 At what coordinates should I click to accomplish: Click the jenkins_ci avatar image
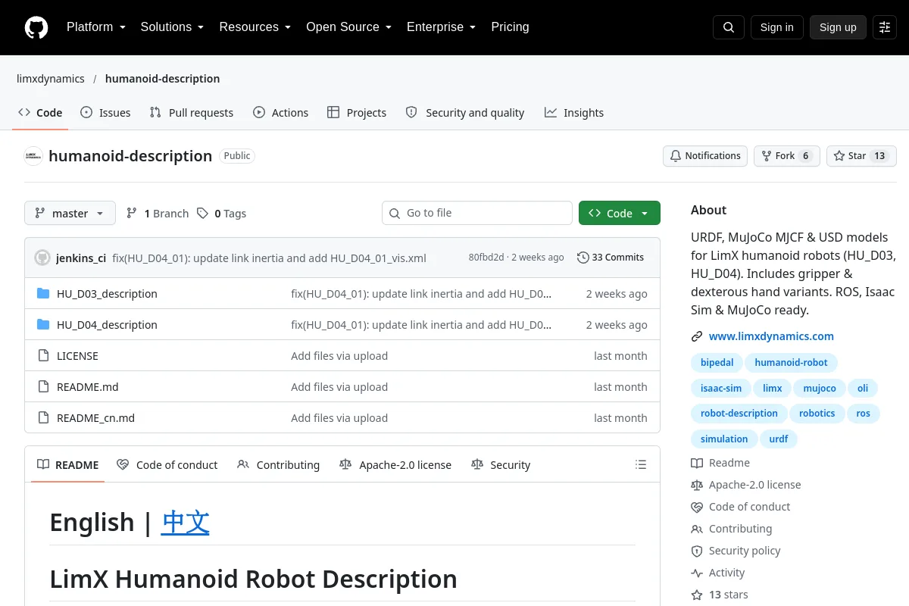pos(42,258)
